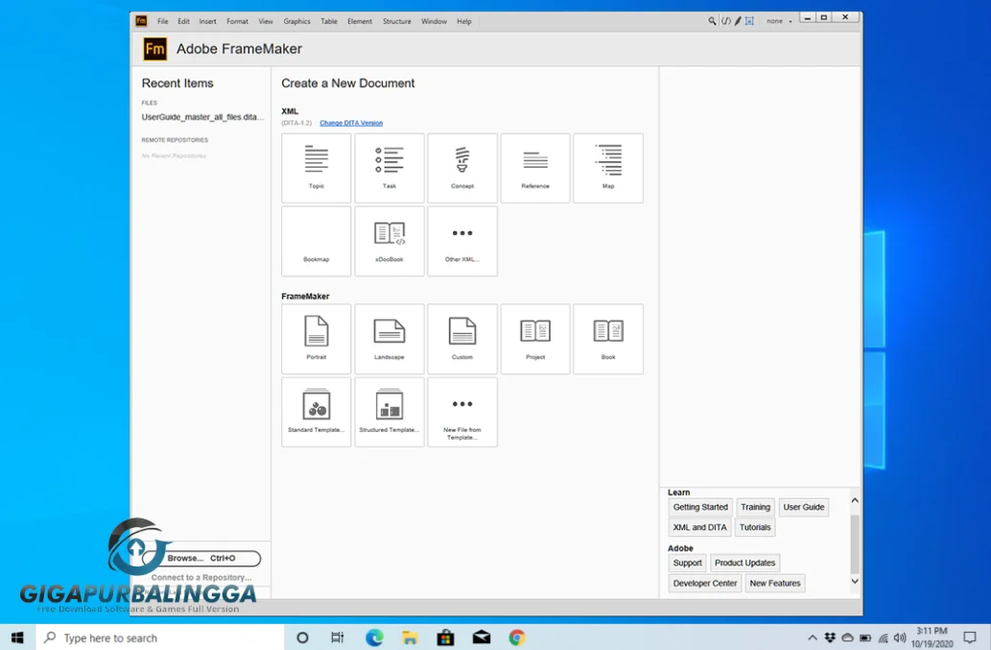Open recent file UserGuide_master_all_files.dita

pyautogui.click(x=202, y=117)
